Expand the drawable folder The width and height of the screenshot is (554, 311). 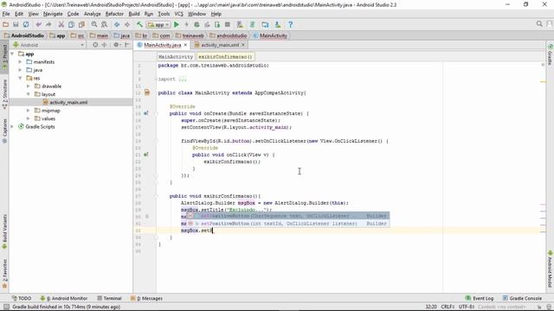point(29,86)
